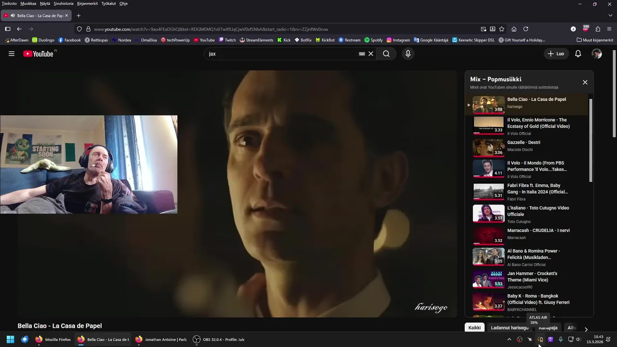This screenshot has height=347, width=617.
Task: Open the Työkalut menu
Action: (x=108, y=3)
